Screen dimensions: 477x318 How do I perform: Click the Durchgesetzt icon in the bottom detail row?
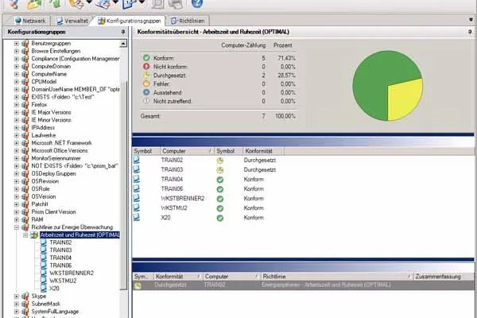tap(138, 285)
